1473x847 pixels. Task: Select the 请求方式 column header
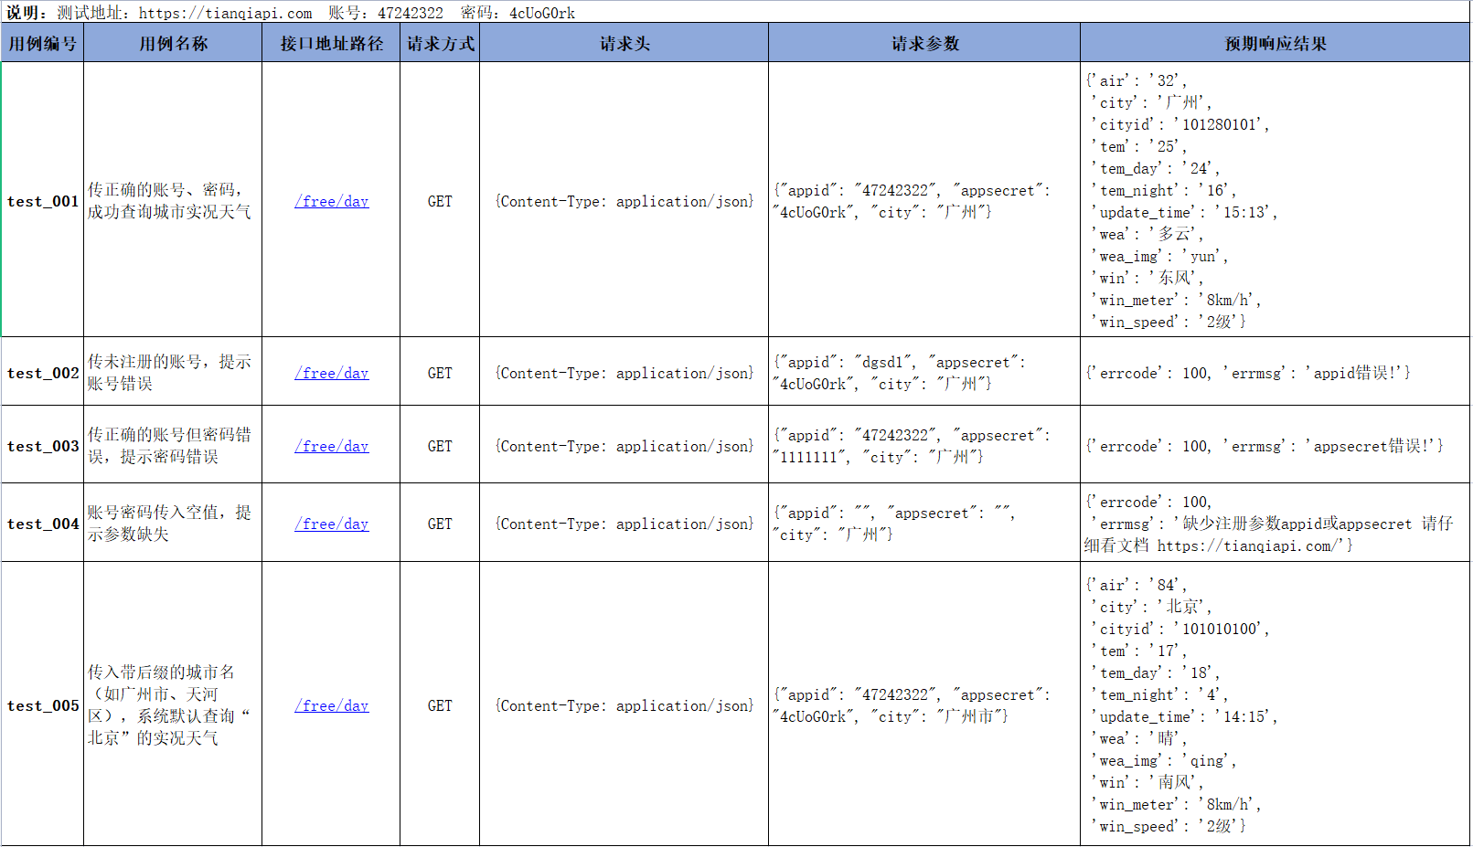click(x=440, y=42)
